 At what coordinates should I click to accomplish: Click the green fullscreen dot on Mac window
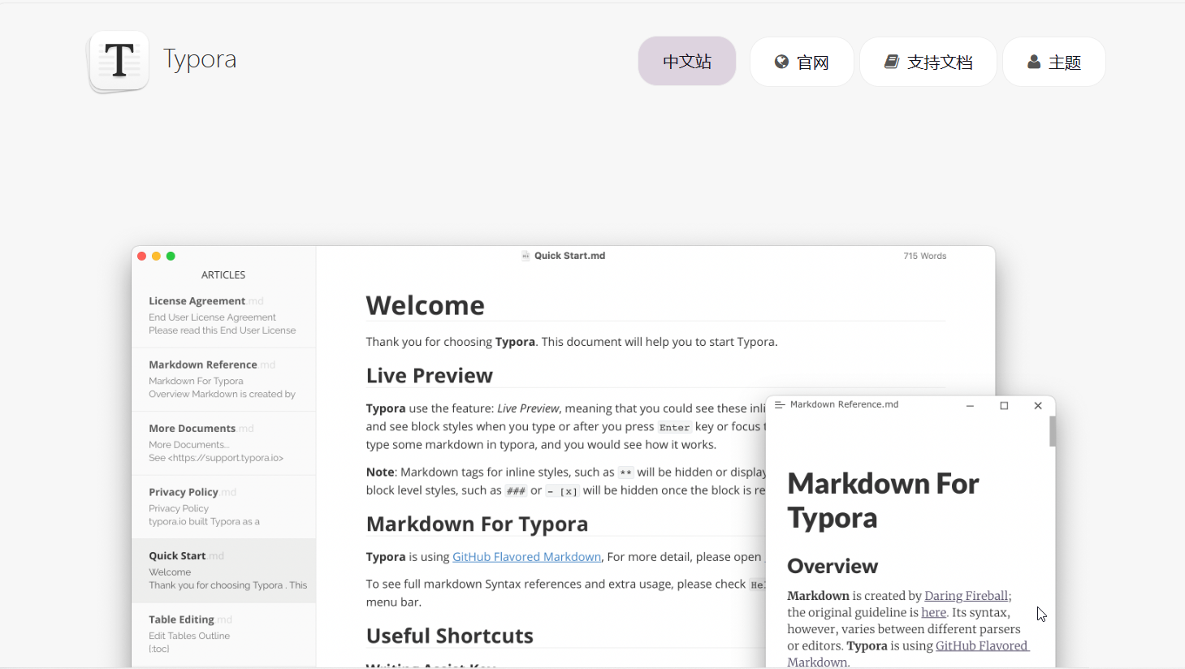pos(171,256)
